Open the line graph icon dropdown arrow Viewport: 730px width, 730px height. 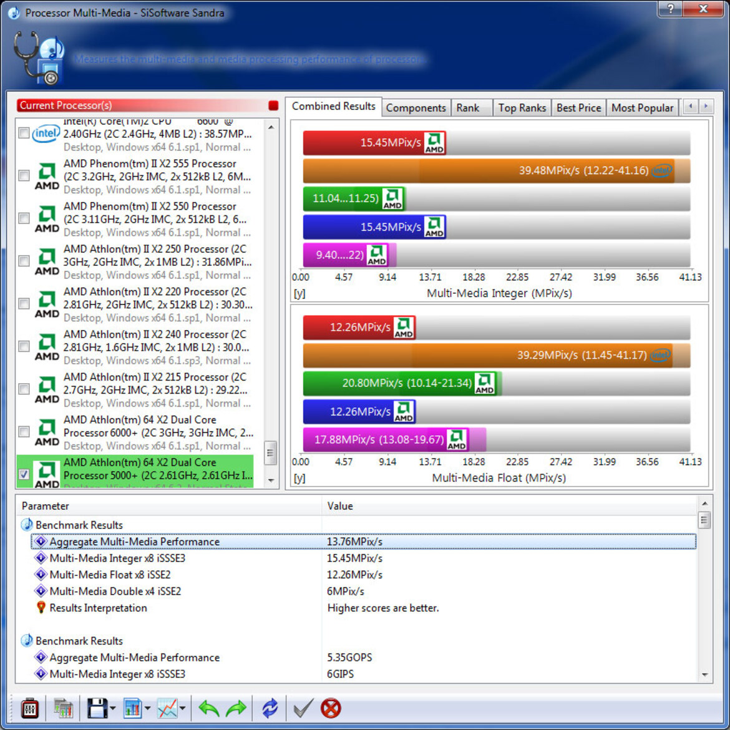click(182, 709)
